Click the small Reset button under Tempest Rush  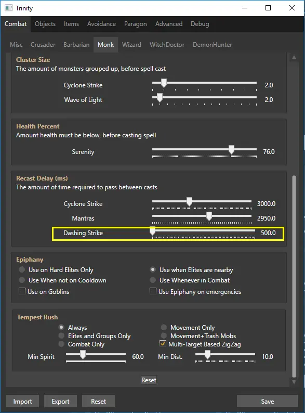click(x=149, y=380)
